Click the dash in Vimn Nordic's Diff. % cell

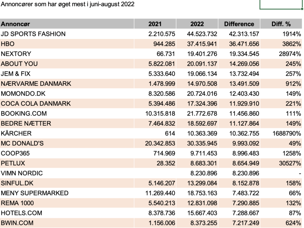[300, 174]
